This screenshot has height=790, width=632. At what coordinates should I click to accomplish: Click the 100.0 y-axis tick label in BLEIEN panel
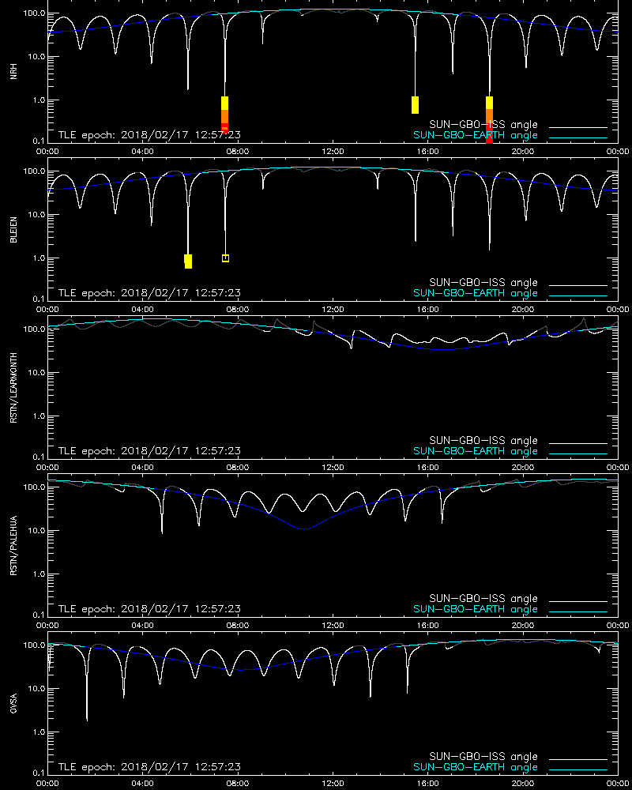click(34, 171)
